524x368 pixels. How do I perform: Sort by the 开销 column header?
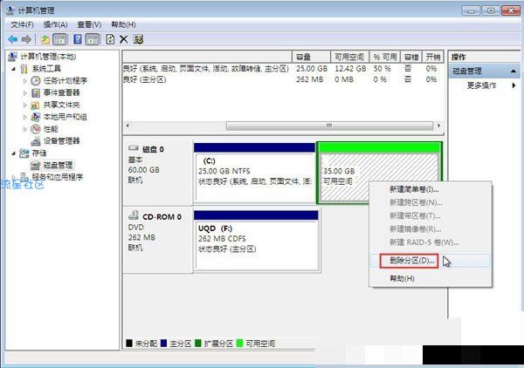pos(433,57)
